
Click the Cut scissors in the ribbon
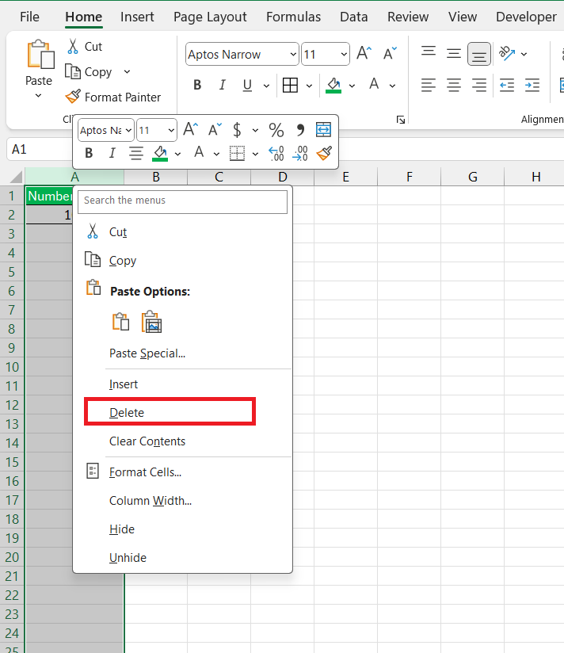(73, 46)
